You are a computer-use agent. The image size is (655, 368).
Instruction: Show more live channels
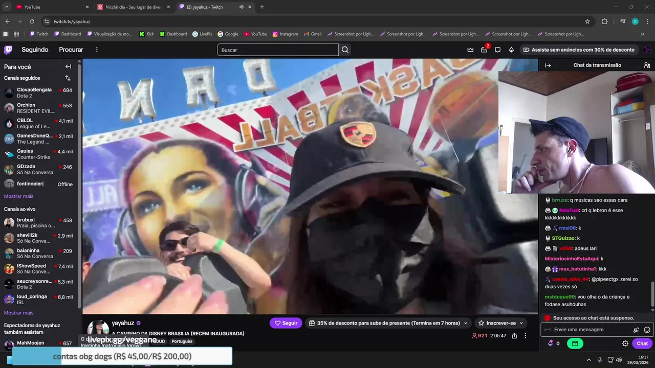point(19,313)
